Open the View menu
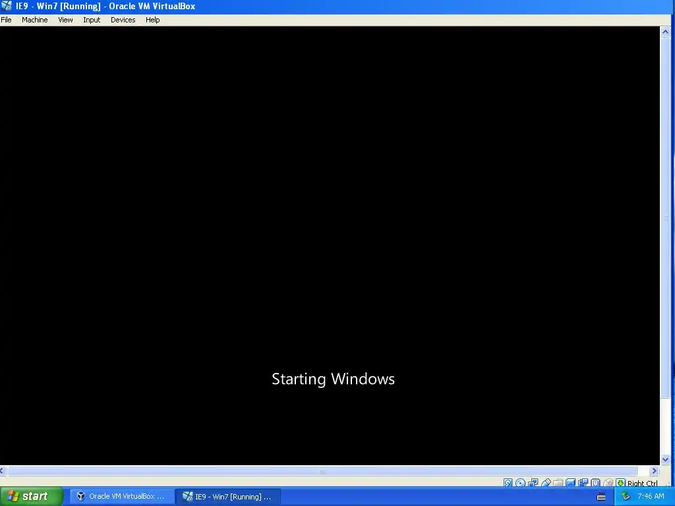Image resolution: width=675 pixels, height=506 pixels. click(65, 20)
